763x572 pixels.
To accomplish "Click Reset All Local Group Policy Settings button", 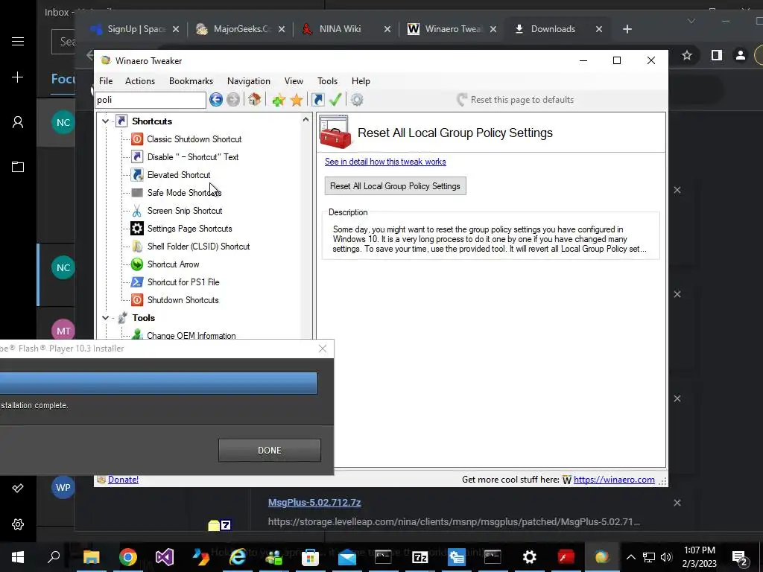I will coord(395,186).
